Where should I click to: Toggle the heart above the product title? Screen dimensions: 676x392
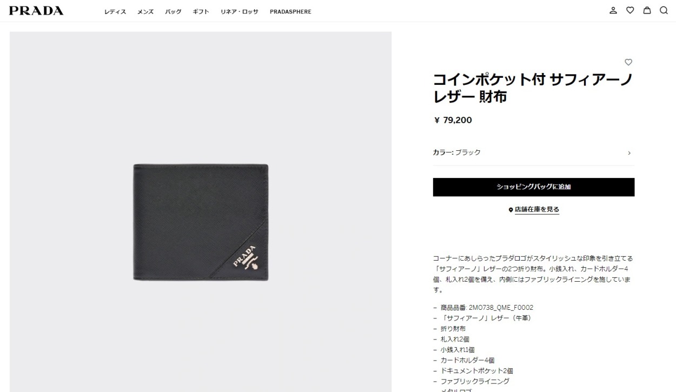click(628, 62)
